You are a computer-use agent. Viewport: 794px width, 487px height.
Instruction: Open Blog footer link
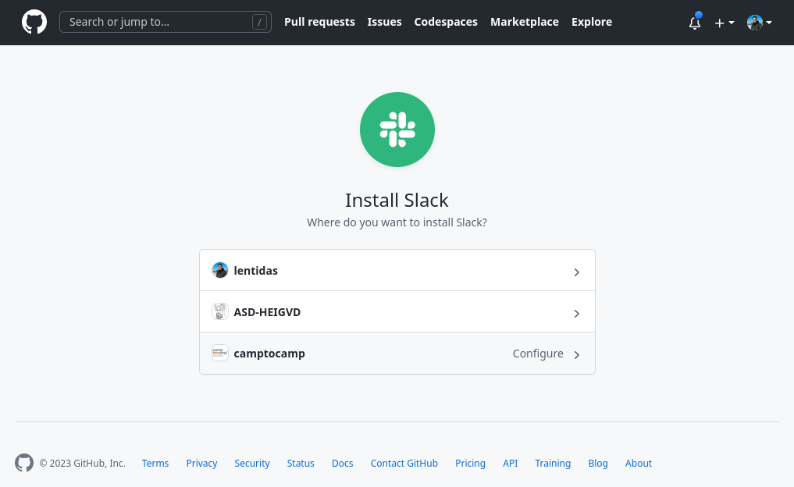(x=597, y=464)
